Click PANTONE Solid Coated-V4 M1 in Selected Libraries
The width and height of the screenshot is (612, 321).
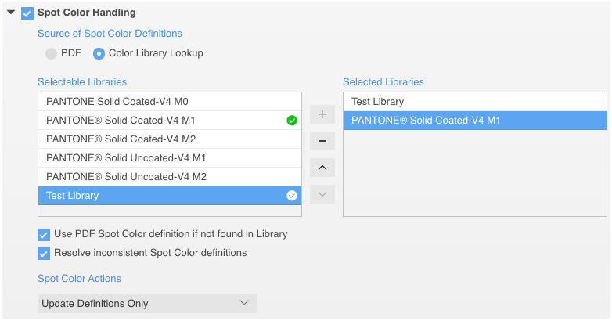[x=426, y=121]
